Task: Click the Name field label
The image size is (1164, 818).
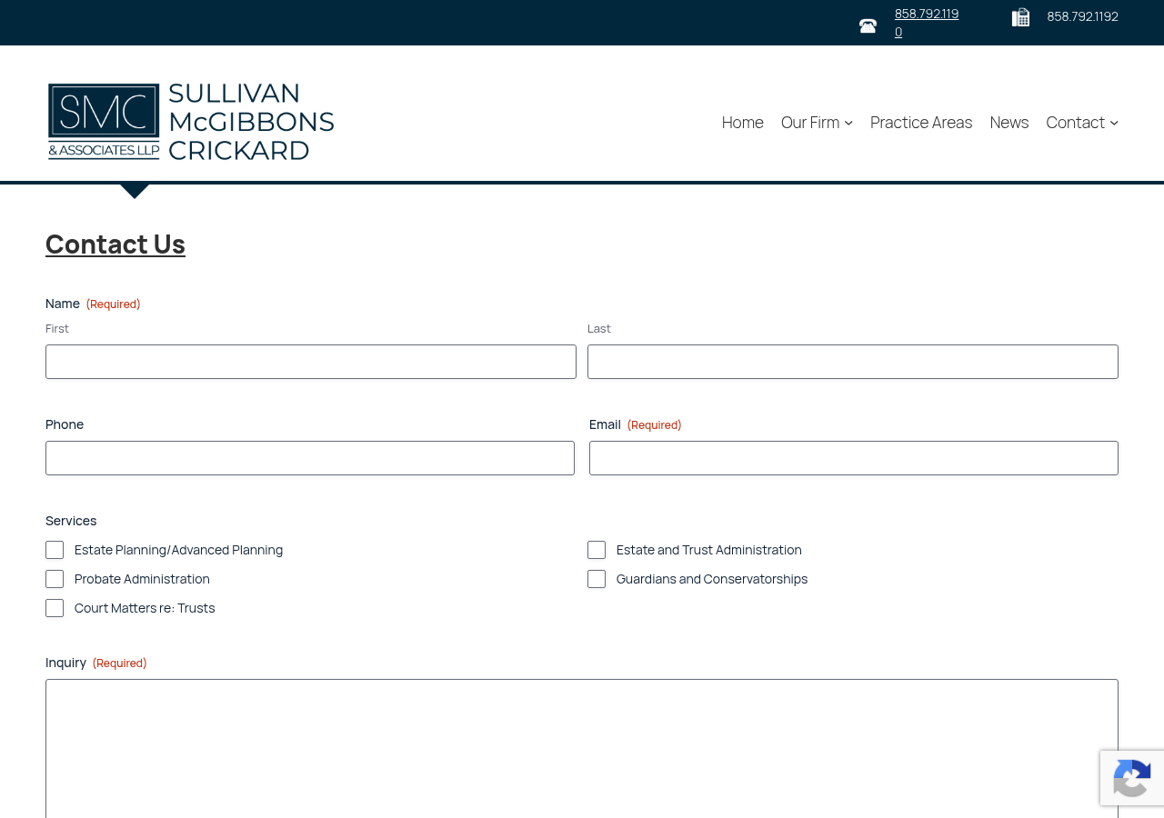Action: coord(63,304)
